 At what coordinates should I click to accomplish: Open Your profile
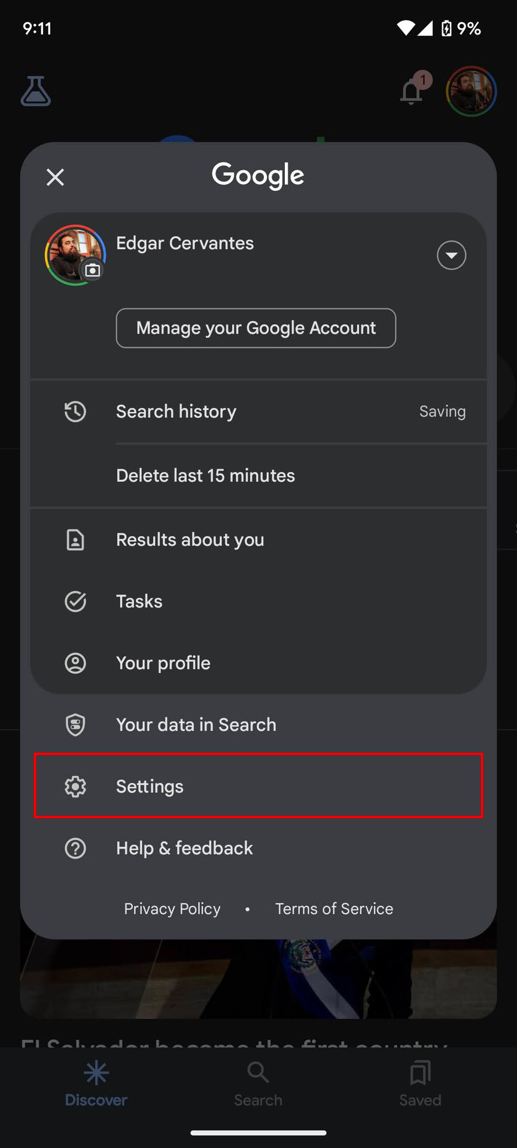pyautogui.click(x=163, y=662)
